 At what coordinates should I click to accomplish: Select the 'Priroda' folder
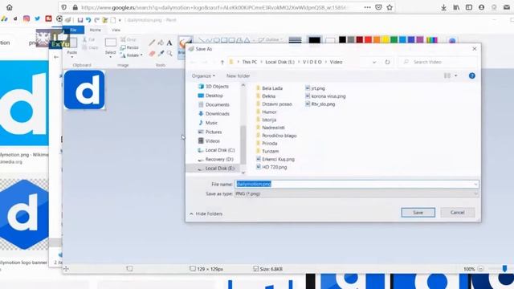(x=267, y=143)
